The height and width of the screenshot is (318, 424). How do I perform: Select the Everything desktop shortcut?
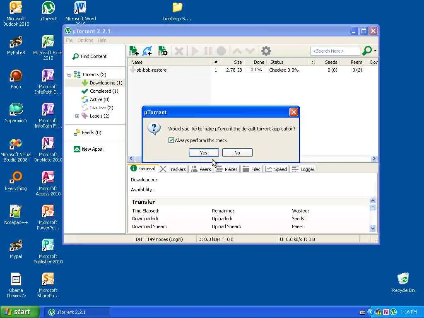pyautogui.click(x=16, y=181)
